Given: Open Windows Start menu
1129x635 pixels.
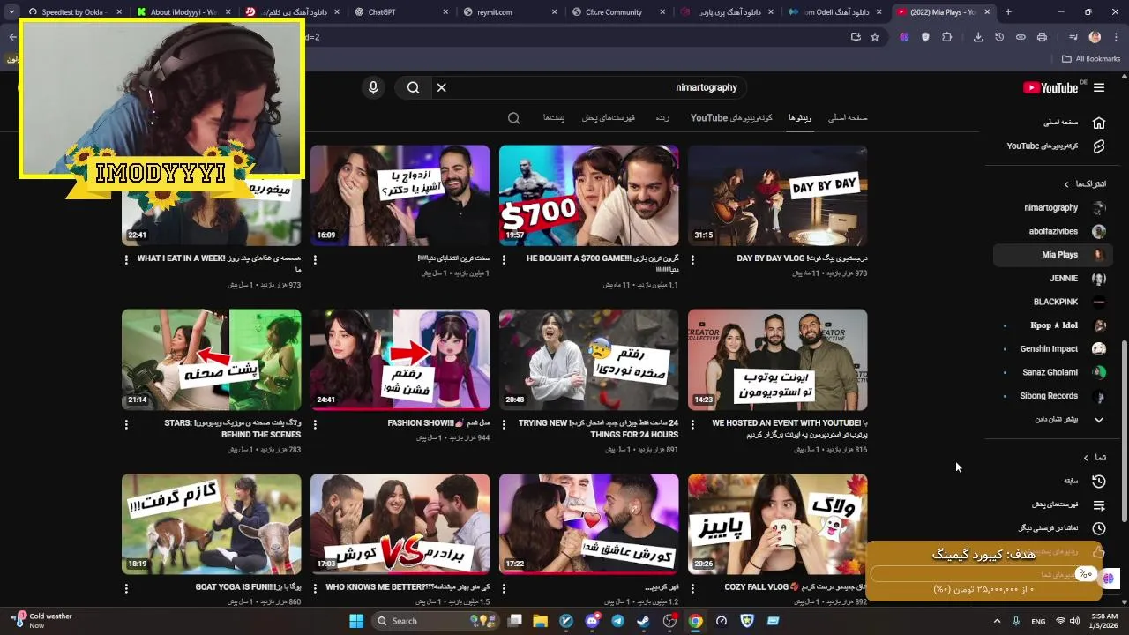Looking at the screenshot, I should click(356, 621).
